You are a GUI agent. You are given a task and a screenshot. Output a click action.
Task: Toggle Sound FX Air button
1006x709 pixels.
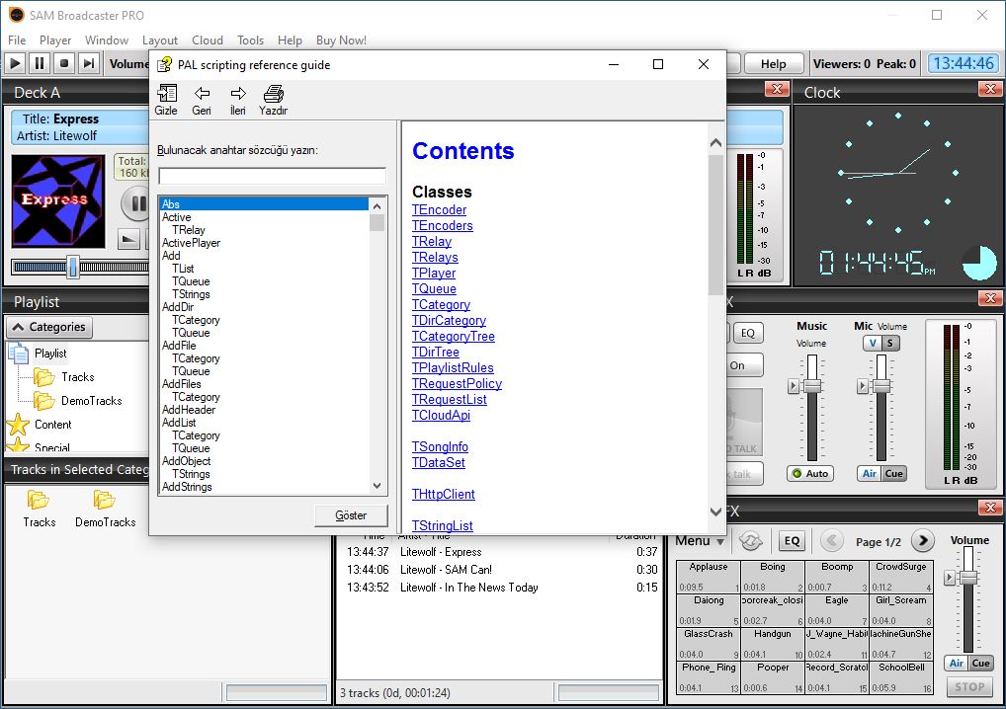pyautogui.click(x=957, y=663)
